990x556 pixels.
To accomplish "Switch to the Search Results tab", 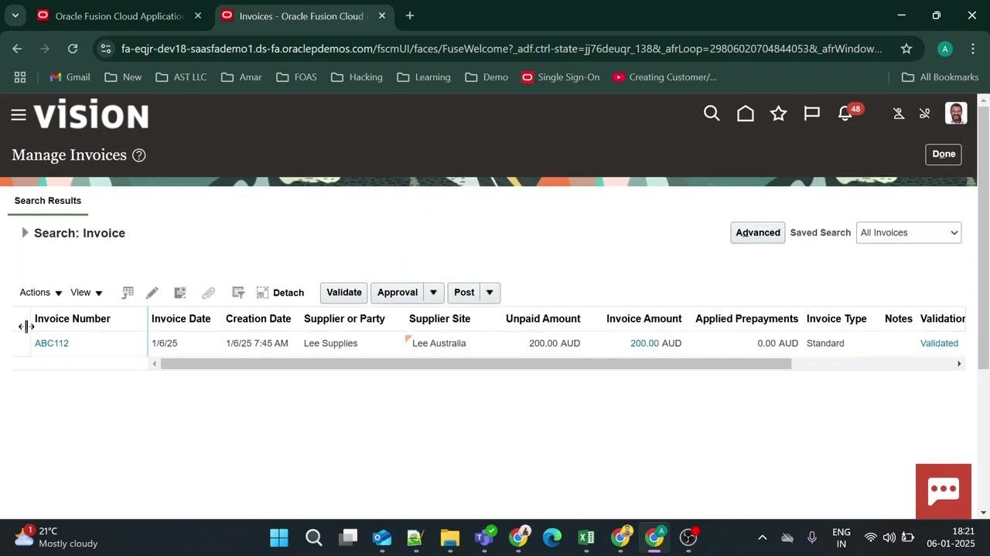I will [48, 201].
